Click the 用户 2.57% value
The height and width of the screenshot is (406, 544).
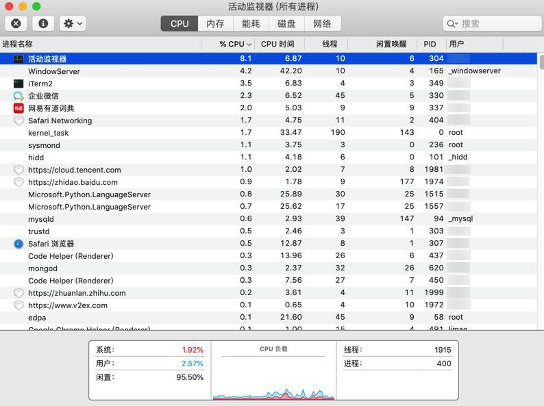tap(193, 364)
